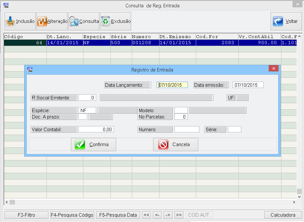
Task: Open the Consulta magnifier icon button
Action: coord(84,21)
